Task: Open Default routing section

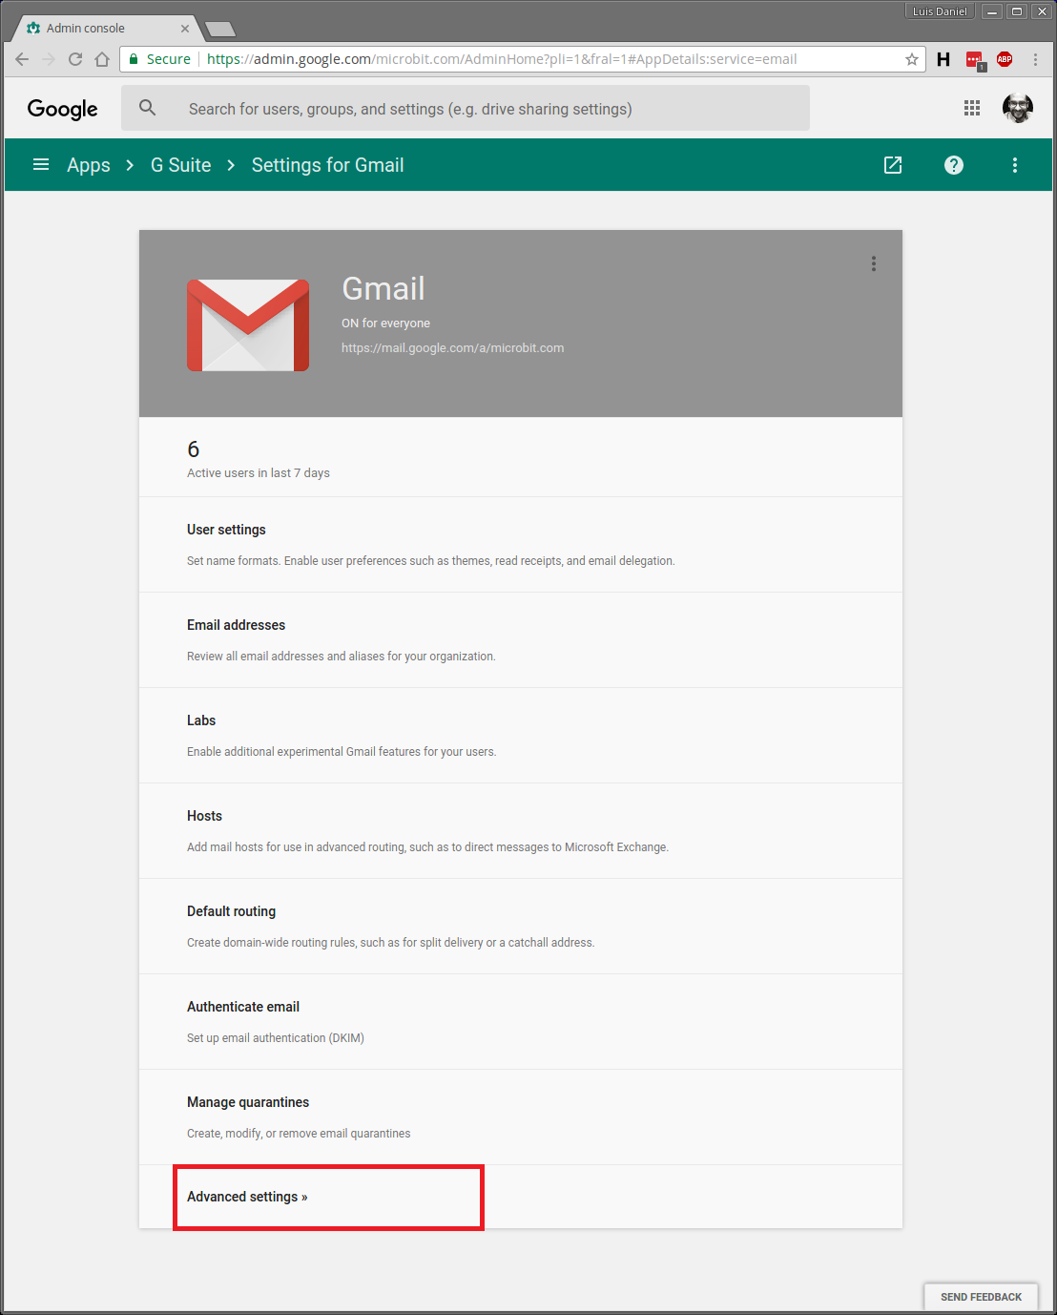Action: 521,927
